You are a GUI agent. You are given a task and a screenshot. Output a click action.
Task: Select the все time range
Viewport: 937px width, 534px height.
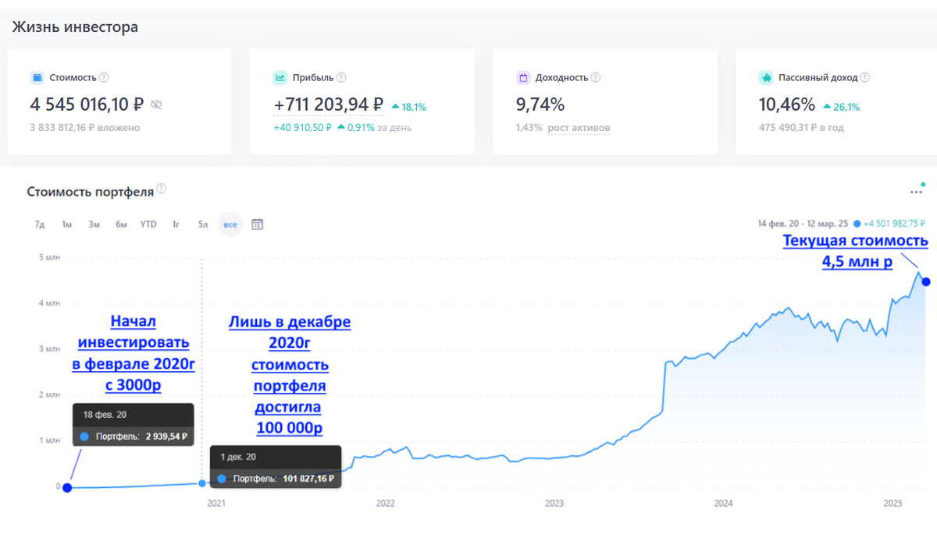click(x=230, y=225)
